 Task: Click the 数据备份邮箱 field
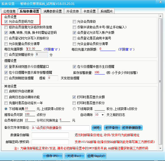click(50, 135)
